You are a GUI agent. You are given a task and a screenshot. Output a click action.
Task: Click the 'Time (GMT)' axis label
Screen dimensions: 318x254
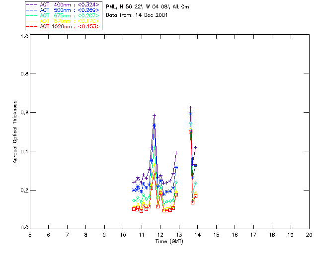(x=169, y=242)
